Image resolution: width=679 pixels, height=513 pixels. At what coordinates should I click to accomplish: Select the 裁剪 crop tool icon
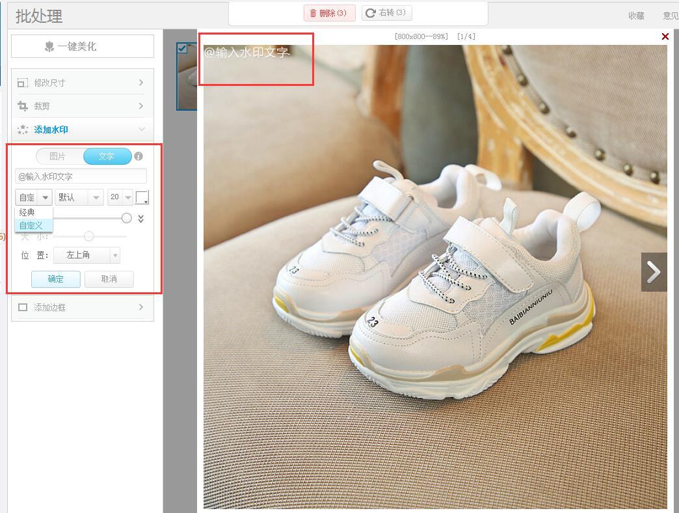pos(23,106)
